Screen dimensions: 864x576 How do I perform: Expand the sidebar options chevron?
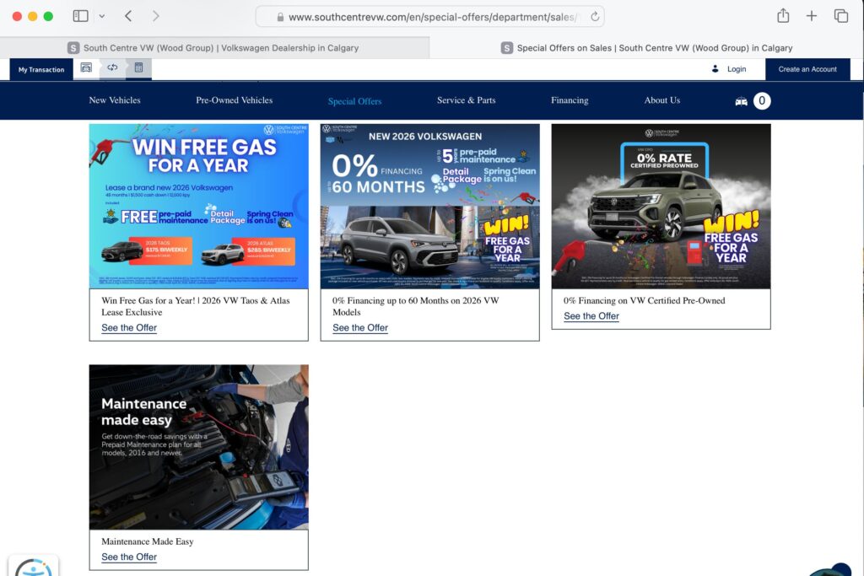click(x=102, y=16)
